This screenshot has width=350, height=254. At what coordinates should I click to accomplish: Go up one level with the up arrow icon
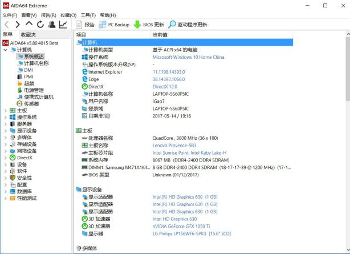29,24
